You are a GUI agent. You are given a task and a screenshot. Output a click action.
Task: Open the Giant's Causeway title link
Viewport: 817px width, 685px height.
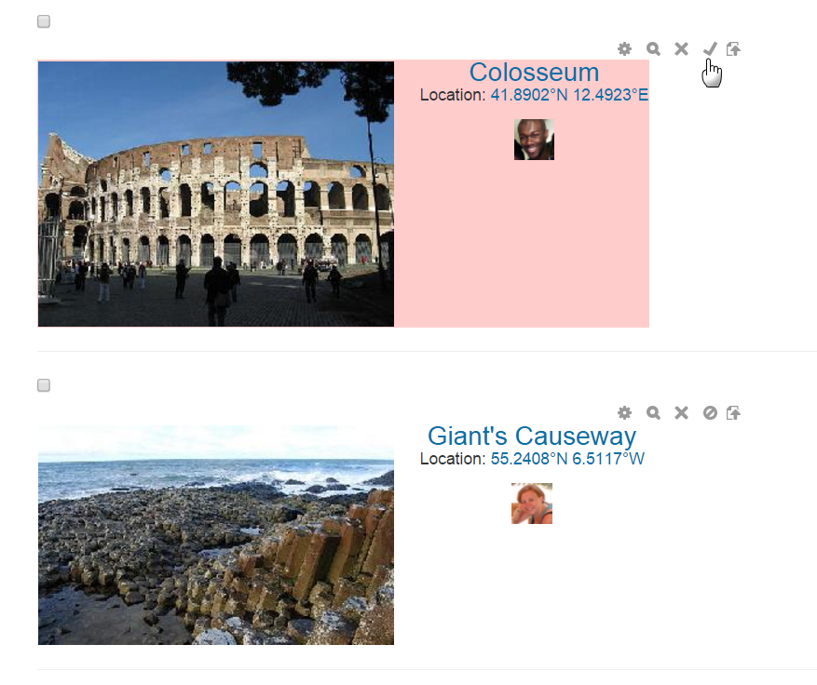click(x=532, y=436)
